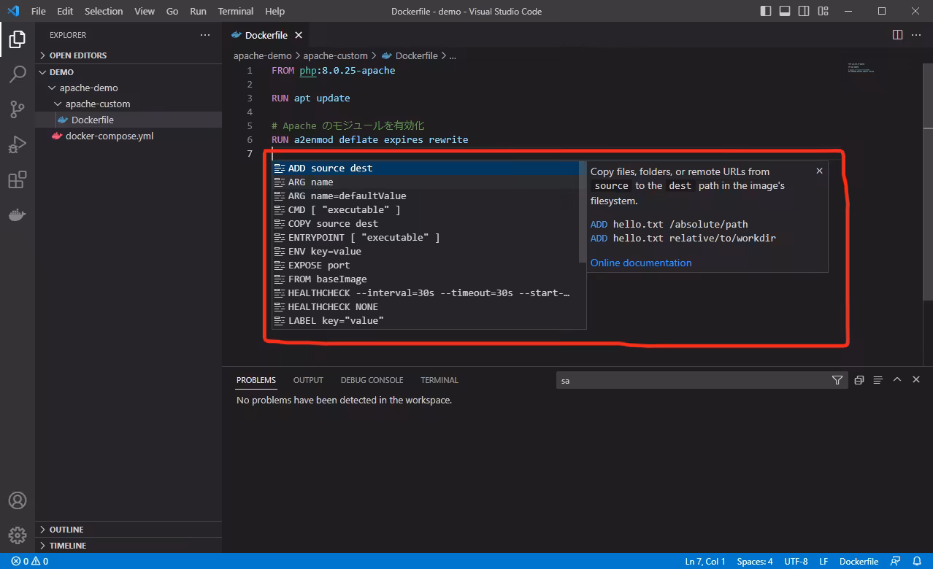Collapse all problems in panel
This screenshot has height=569, width=933.
click(x=859, y=380)
